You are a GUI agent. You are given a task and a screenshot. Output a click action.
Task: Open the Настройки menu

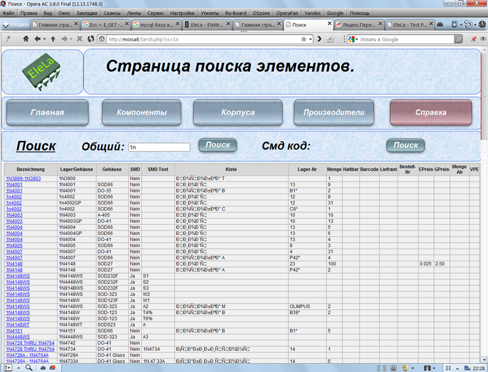[x=182, y=13]
